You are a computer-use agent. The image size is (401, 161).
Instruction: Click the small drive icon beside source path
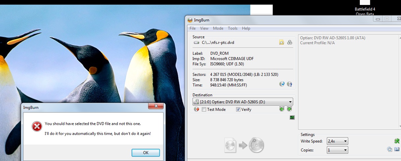[197, 43]
